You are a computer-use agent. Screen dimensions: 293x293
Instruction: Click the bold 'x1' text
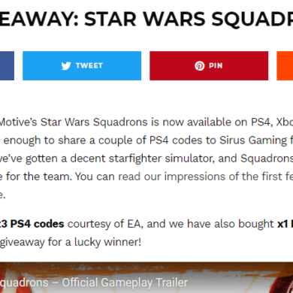[282, 224]
